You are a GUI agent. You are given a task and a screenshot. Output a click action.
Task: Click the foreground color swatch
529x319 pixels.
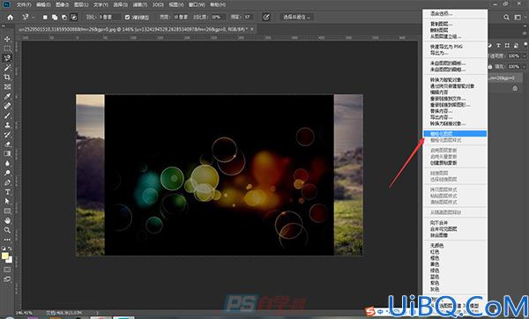[x=5, y=256]
